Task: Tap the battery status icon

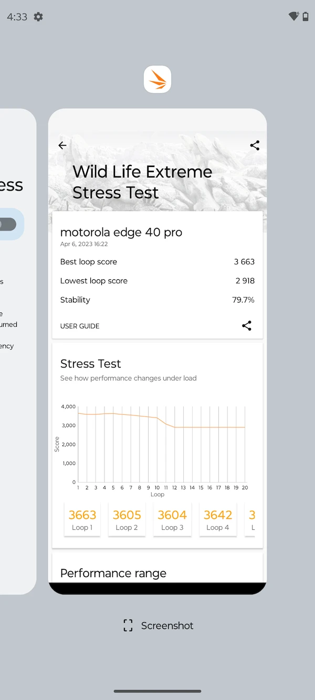Action: 306,17
